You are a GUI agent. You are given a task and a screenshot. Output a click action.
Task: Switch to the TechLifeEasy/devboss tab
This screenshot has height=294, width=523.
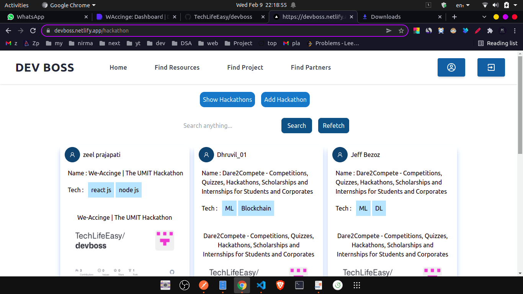[225, 17]
